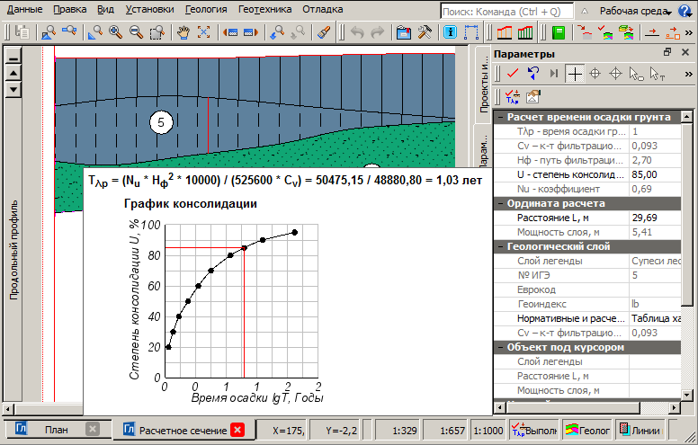
Task: Open the Геотехника menu
Action: pyautogui.click(x=265, y=10)
